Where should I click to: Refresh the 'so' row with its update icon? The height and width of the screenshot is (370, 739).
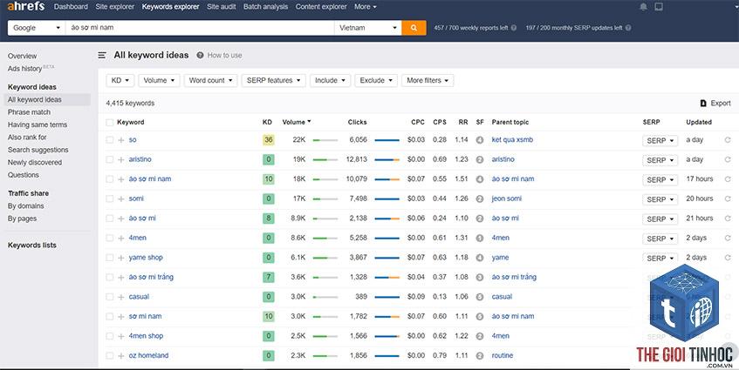point(728,140)
